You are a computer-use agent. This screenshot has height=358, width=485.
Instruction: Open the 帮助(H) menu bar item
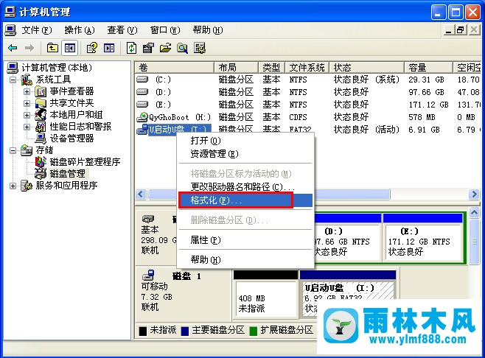click(208, 30)
